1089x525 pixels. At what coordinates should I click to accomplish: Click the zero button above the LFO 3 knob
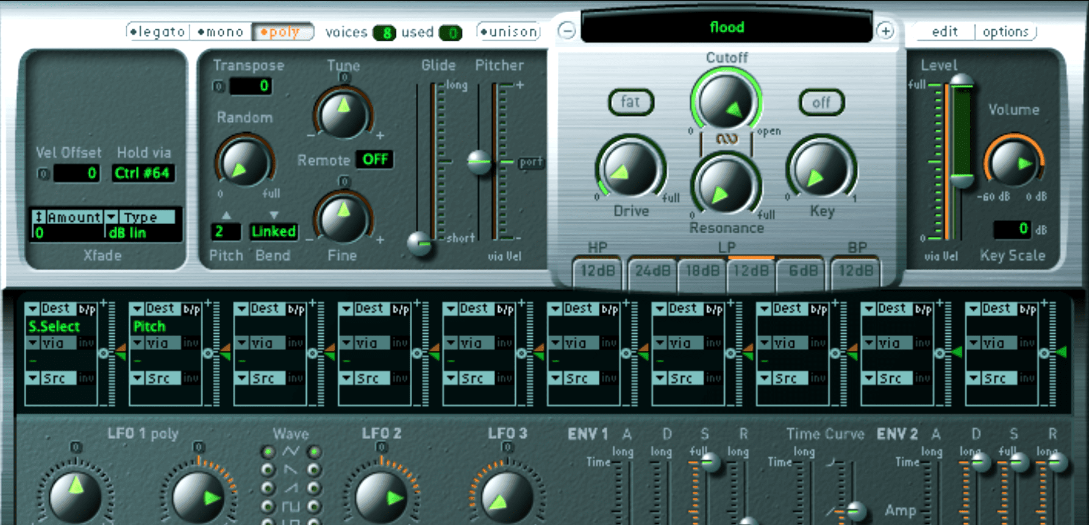click(x=507, y=447)
